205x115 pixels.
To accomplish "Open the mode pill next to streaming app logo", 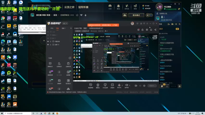I will (x=65, y=24).
